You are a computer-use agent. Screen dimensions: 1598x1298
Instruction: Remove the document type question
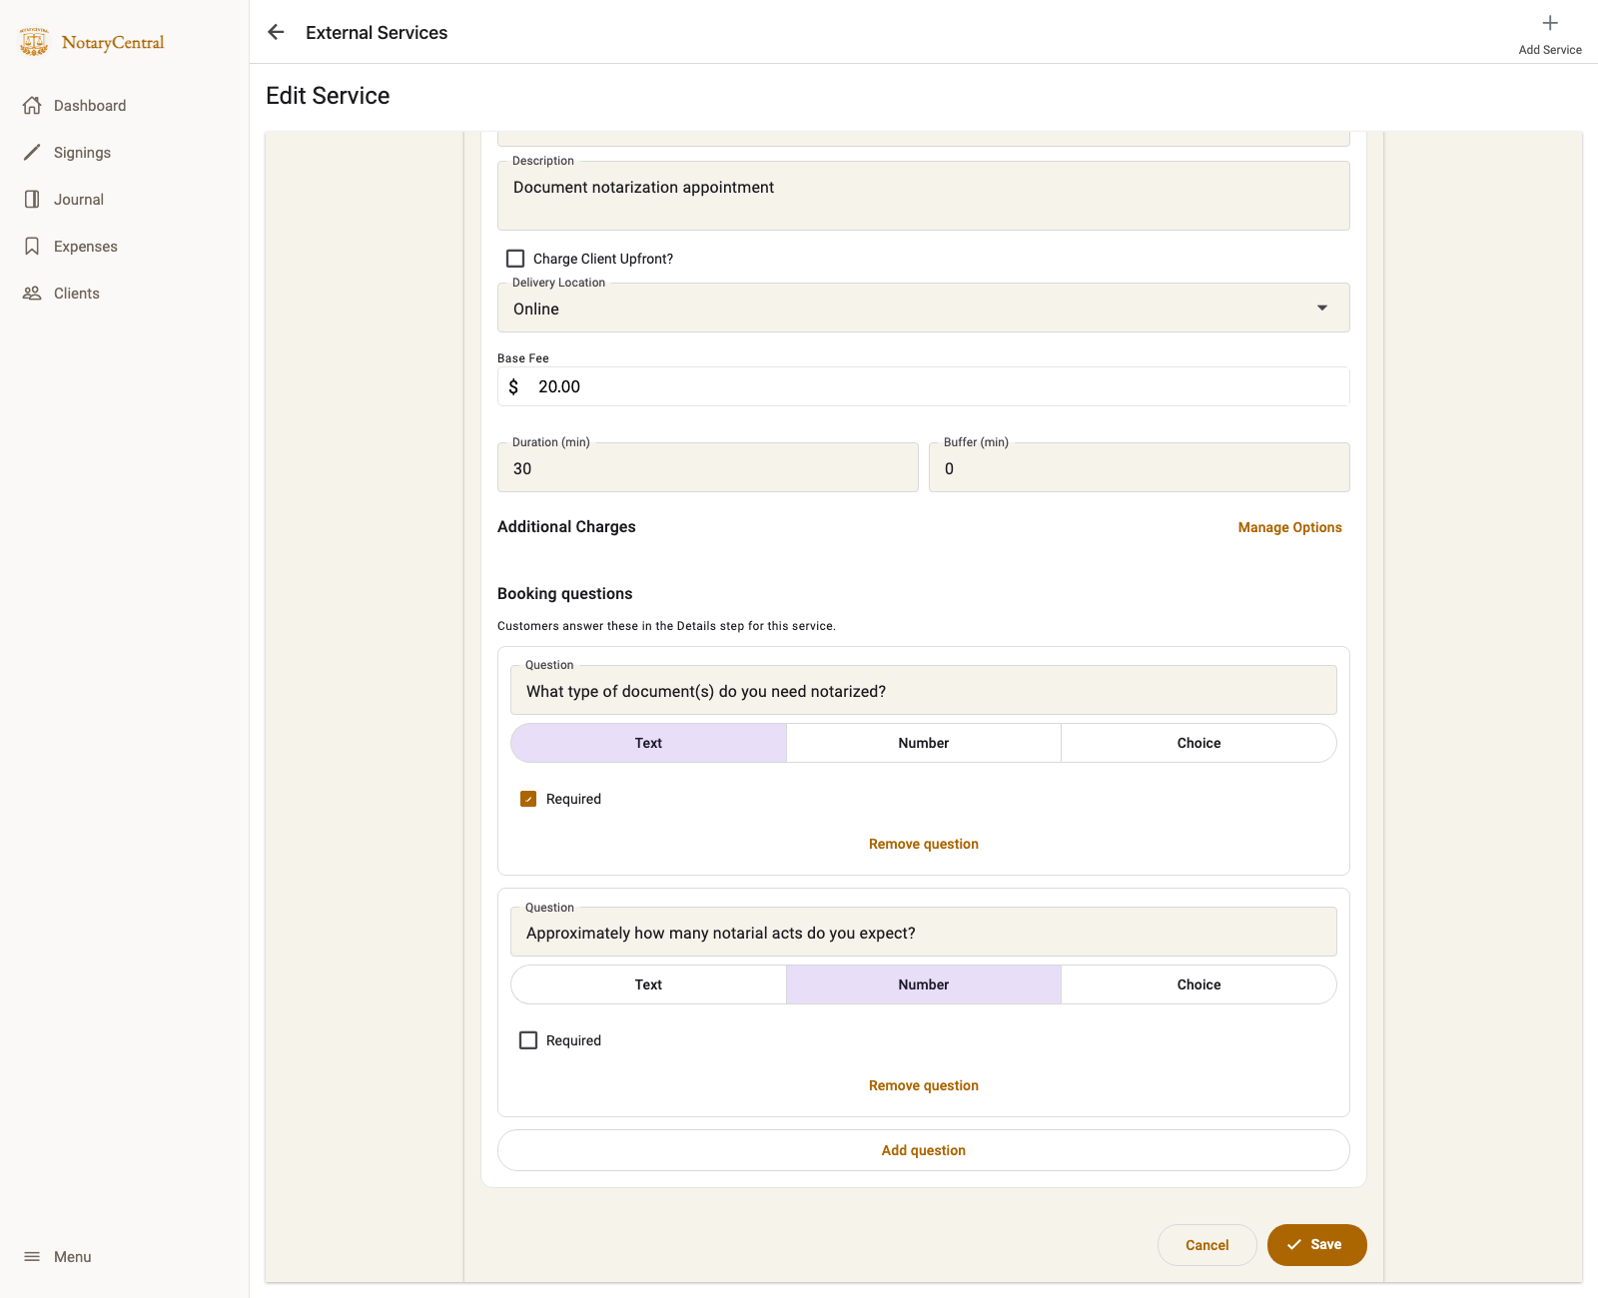pyautogui.click(x=924, y=844)
